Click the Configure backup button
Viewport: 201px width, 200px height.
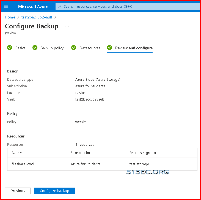[x=54, y=191]
